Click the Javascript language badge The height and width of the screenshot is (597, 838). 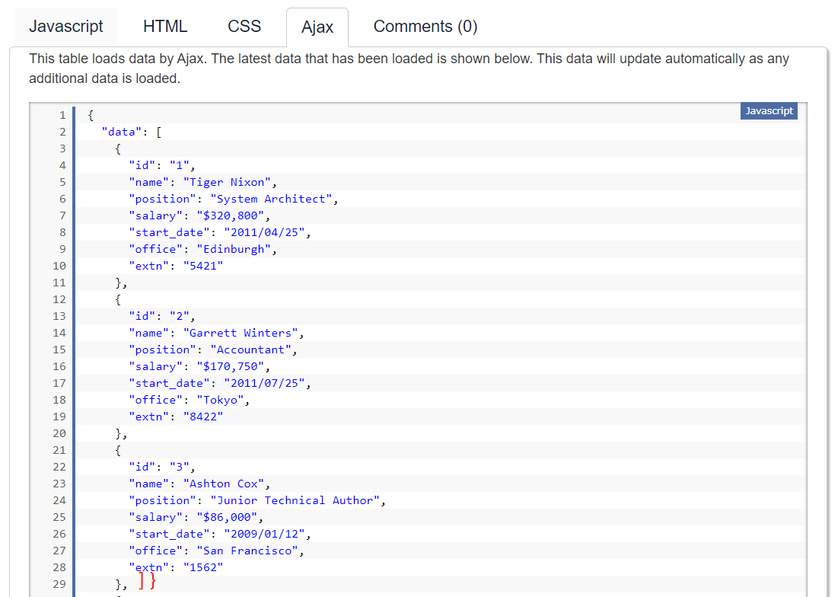click(x=769, y=111)
